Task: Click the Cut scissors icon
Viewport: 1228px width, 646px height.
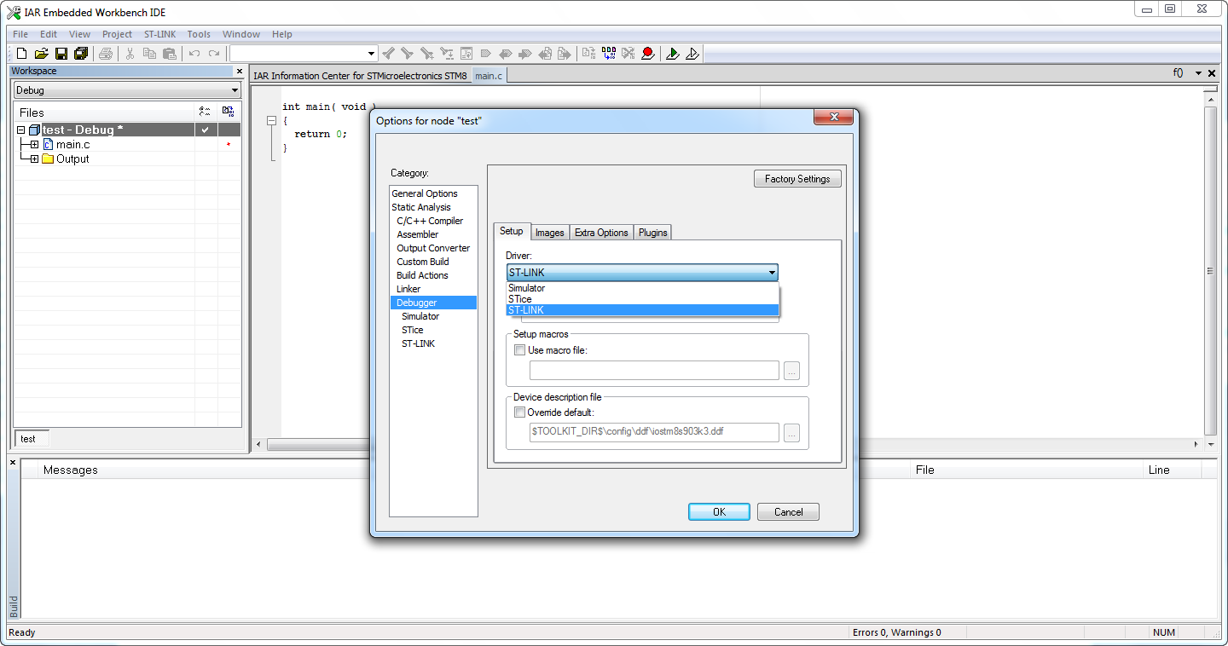Action: (x=130, y=54)
